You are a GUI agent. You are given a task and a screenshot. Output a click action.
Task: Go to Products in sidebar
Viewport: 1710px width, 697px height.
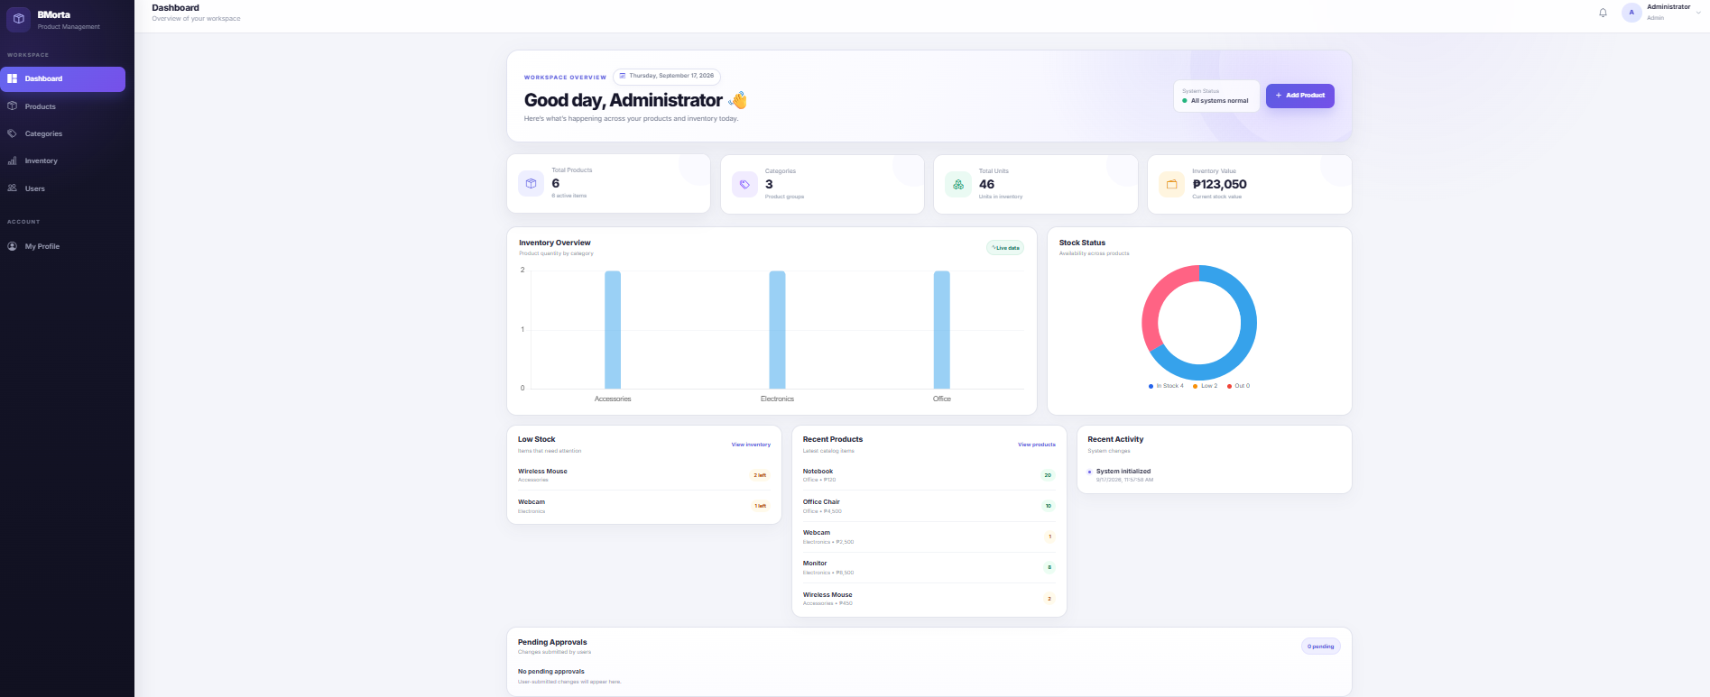(x=63, y=106)
